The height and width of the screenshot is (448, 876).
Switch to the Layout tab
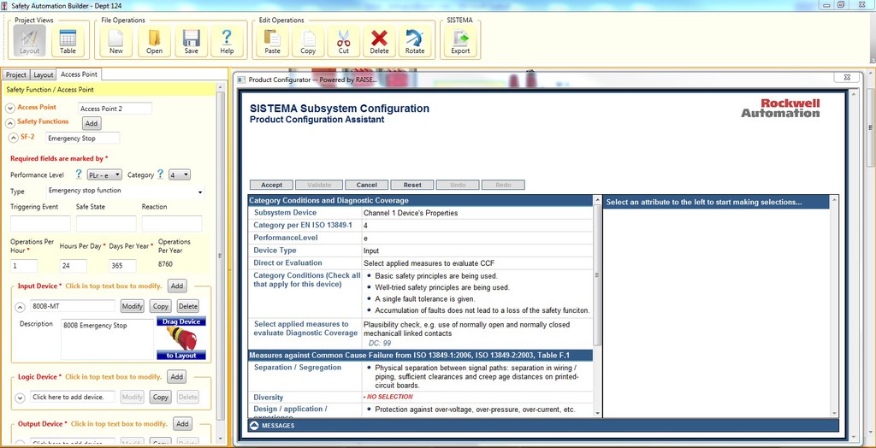[43, 75]
